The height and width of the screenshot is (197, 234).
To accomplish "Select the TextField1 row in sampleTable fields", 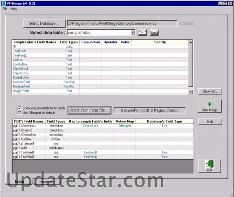I will (100, 51).
